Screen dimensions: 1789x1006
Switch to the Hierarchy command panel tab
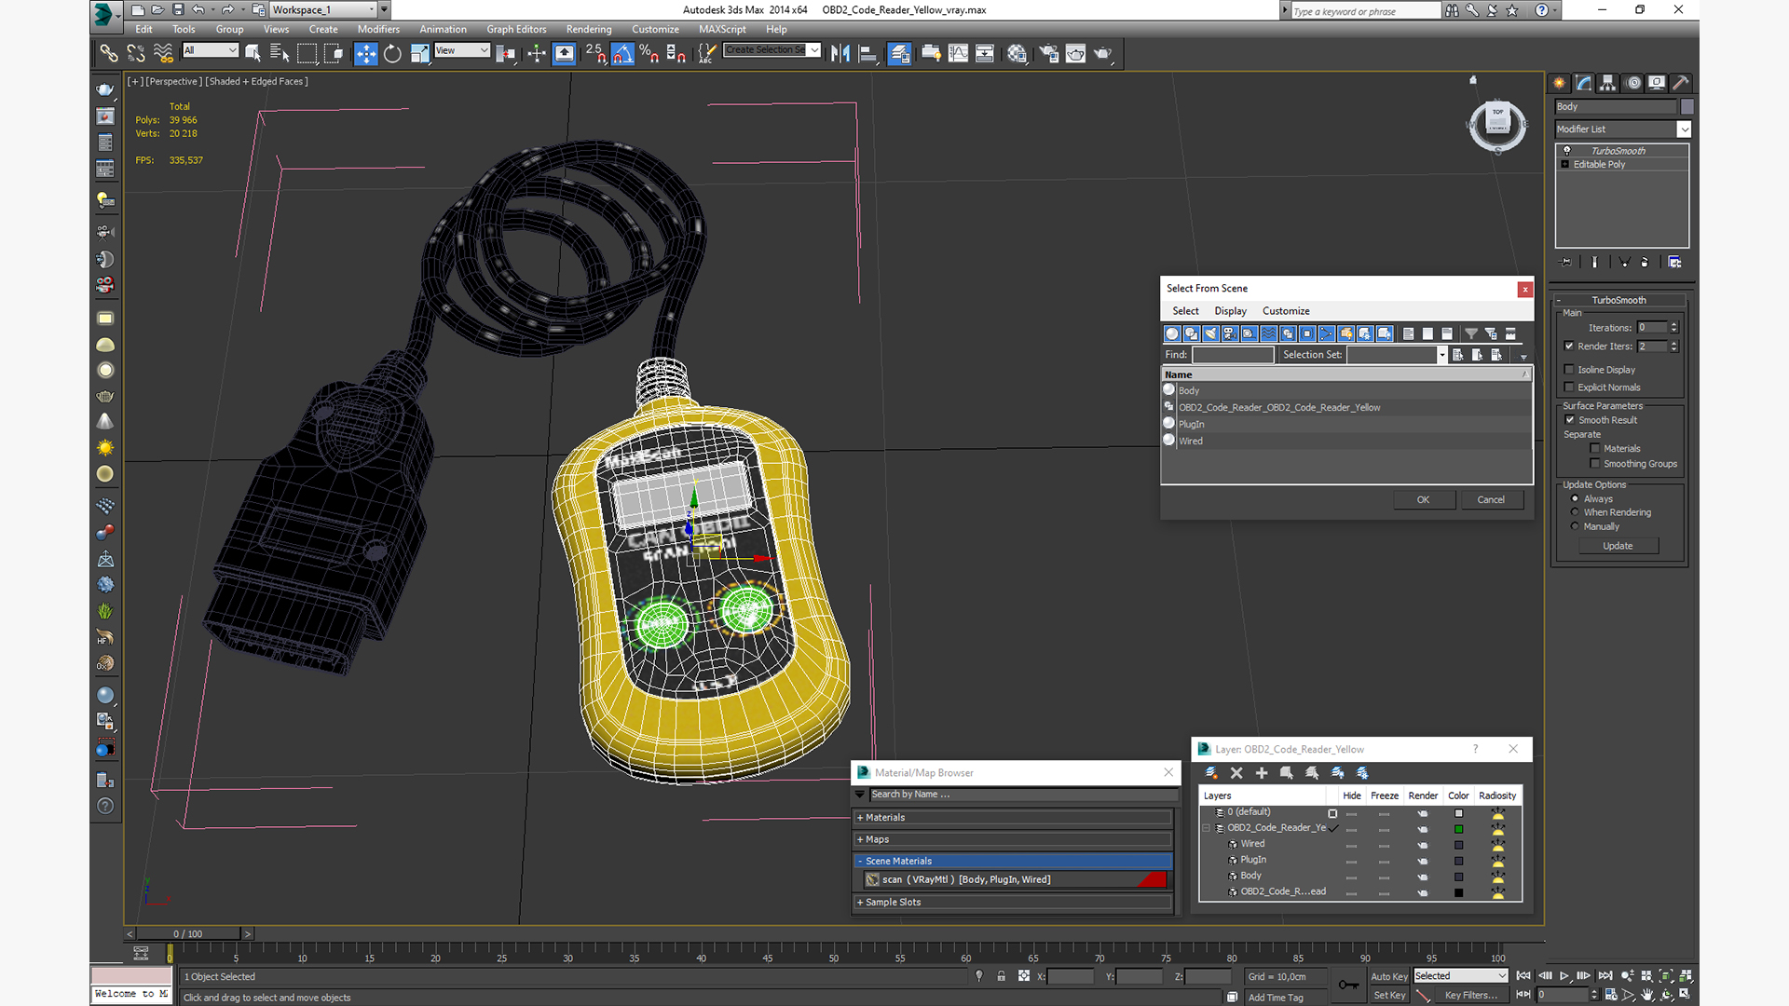[x=1607, y=83]
